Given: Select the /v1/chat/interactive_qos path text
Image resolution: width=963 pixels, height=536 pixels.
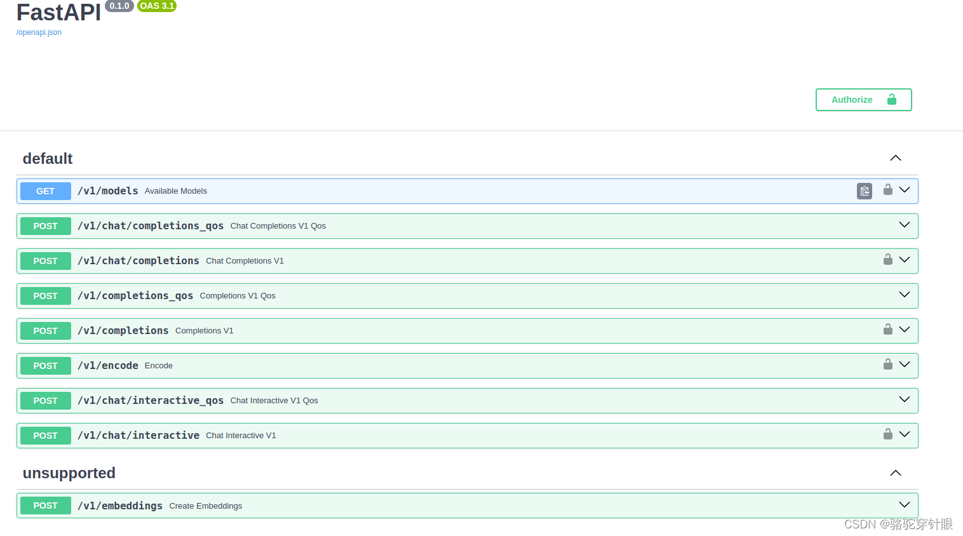Looking at the screenshot, I should tap(151, 401).
